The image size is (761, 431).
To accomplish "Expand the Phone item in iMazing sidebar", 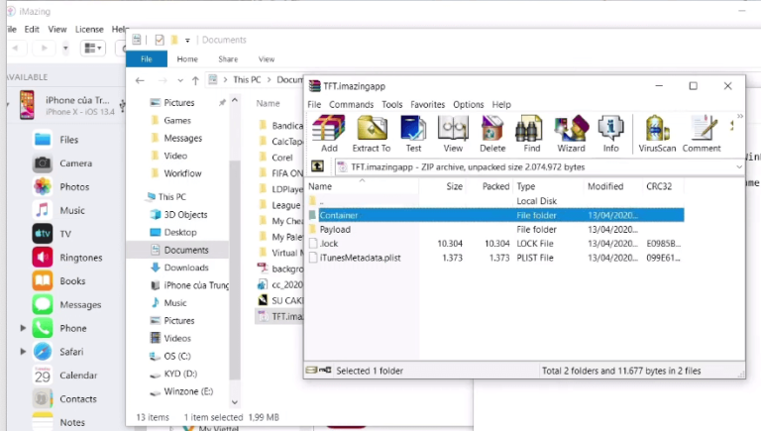I will 23,328.
